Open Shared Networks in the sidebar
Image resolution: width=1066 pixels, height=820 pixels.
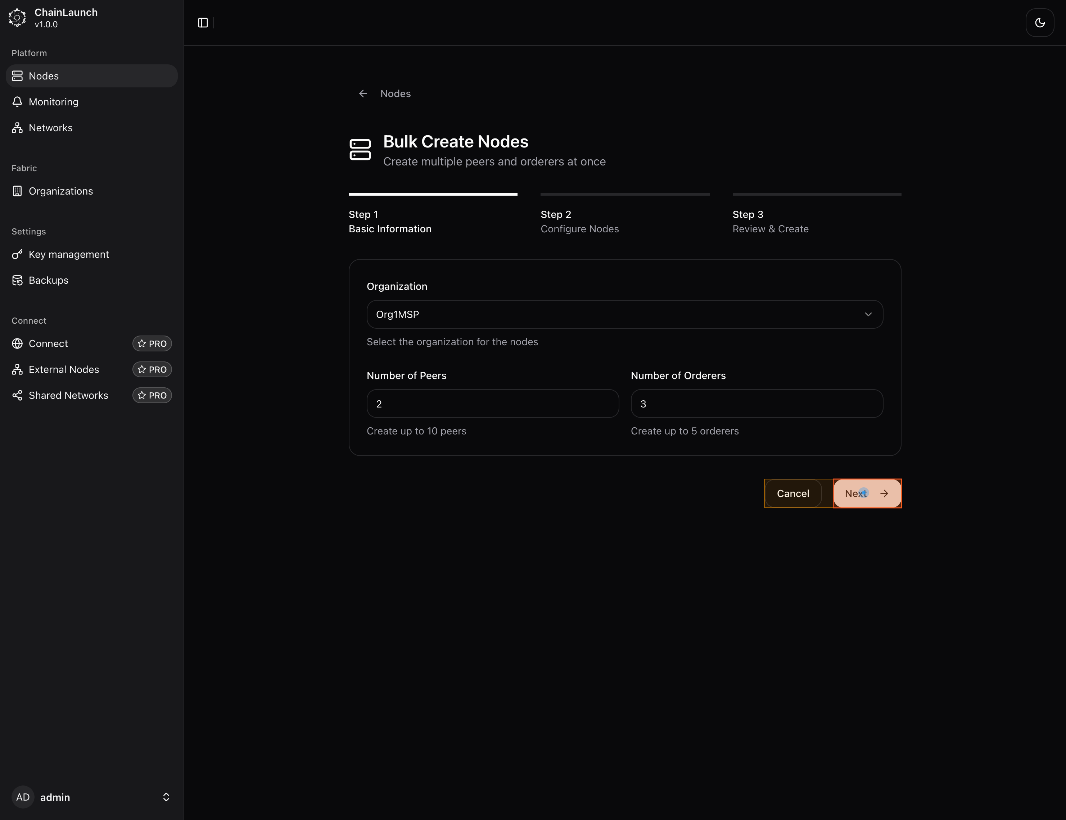[68, 396]
